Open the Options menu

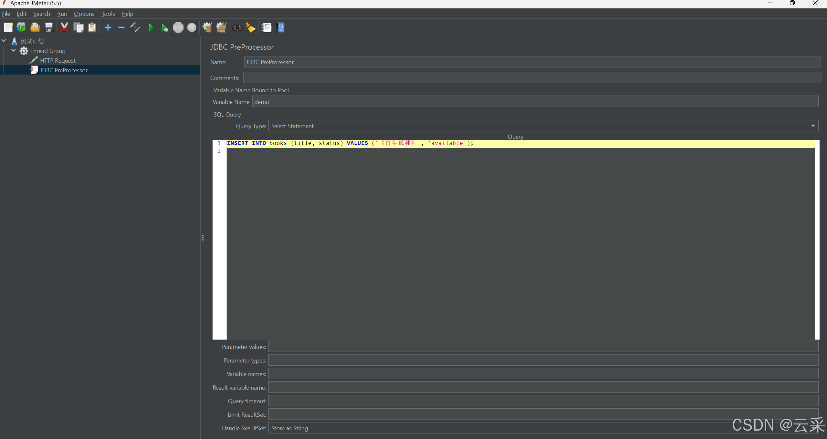(84, 14)
